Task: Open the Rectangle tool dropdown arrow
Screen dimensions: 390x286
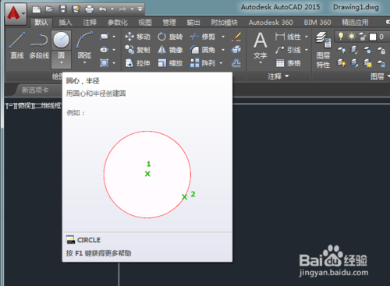Action: (x=114, y=37)
